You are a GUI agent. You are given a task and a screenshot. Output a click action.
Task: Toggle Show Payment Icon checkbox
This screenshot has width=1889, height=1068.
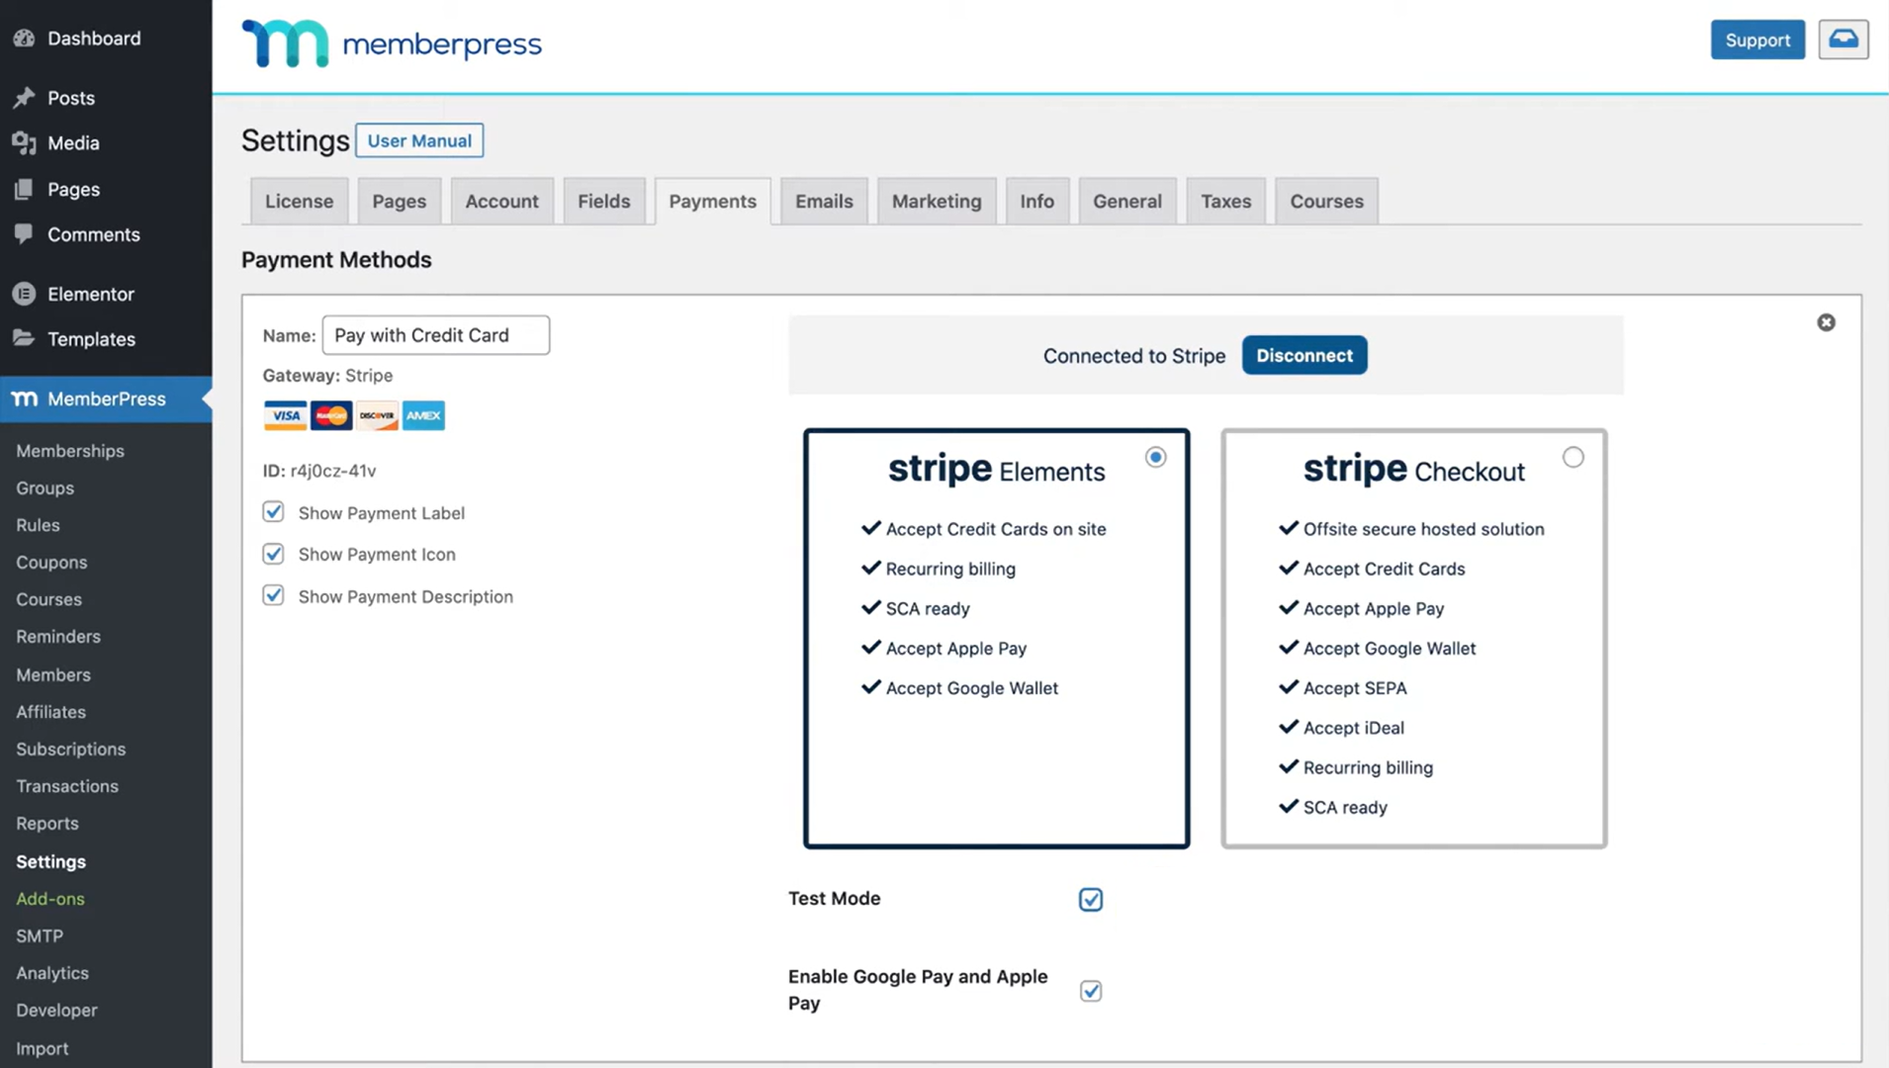[x=273, y=554]
